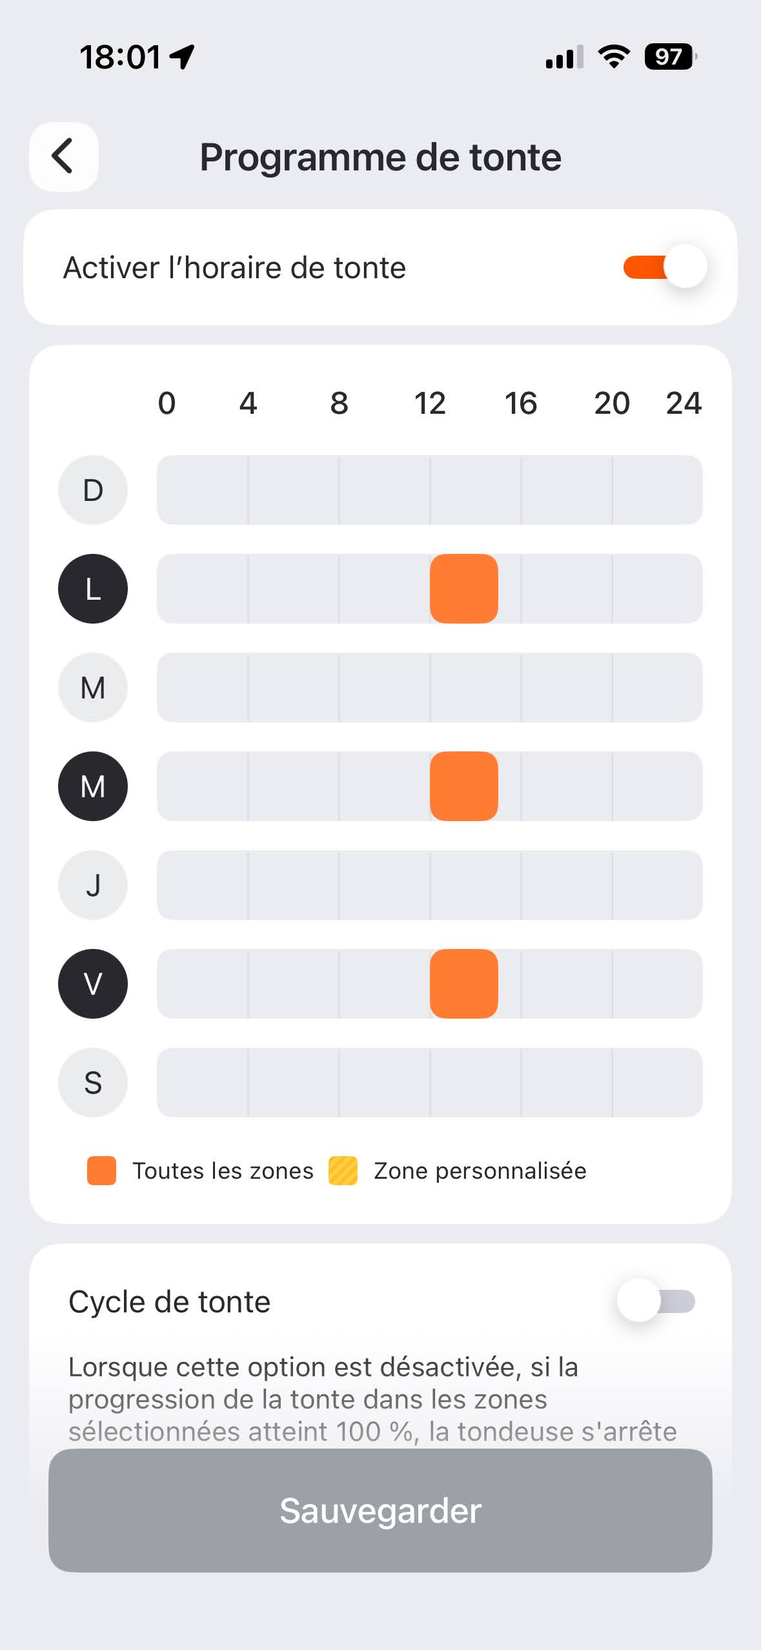Screen dimensions: 761x1650
Task: Tap the empty Saturday schedule bar
Action: (x=429, y=1083)
